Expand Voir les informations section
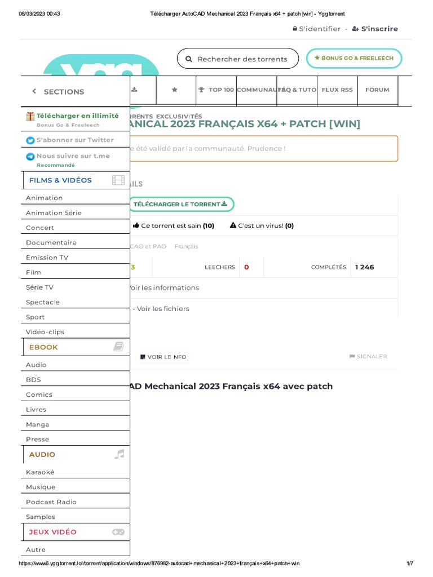The width and height of the screenshot is (433, 577). pos(164,287)
